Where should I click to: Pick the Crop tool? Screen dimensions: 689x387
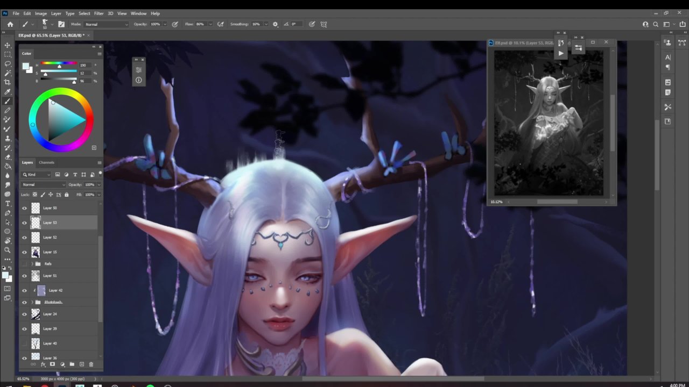(8, 82)
